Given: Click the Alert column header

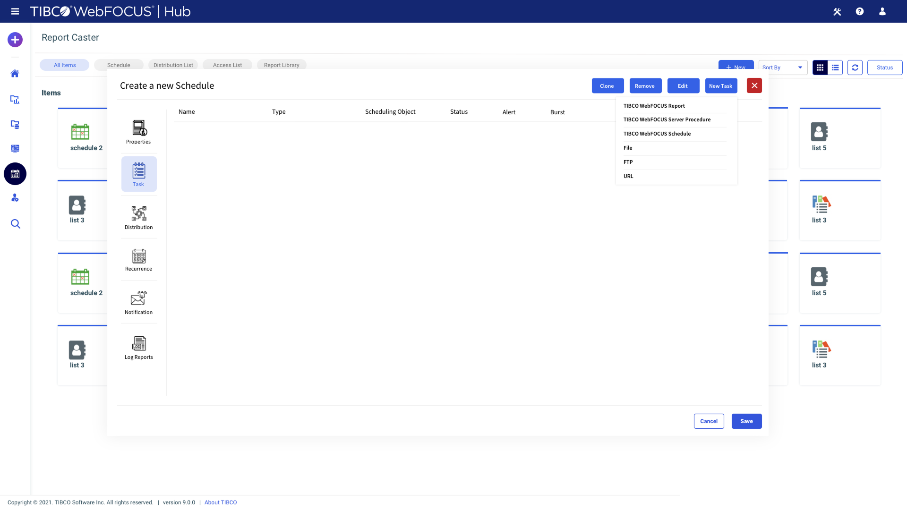Looking at the screenshot, I should point(509,112).
